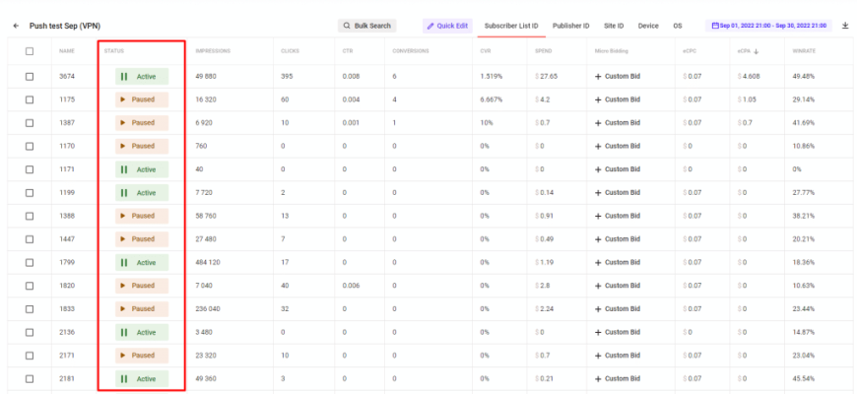Resume row 1175 using its Paused status
The image size is (857, 394).
point(142,99)
